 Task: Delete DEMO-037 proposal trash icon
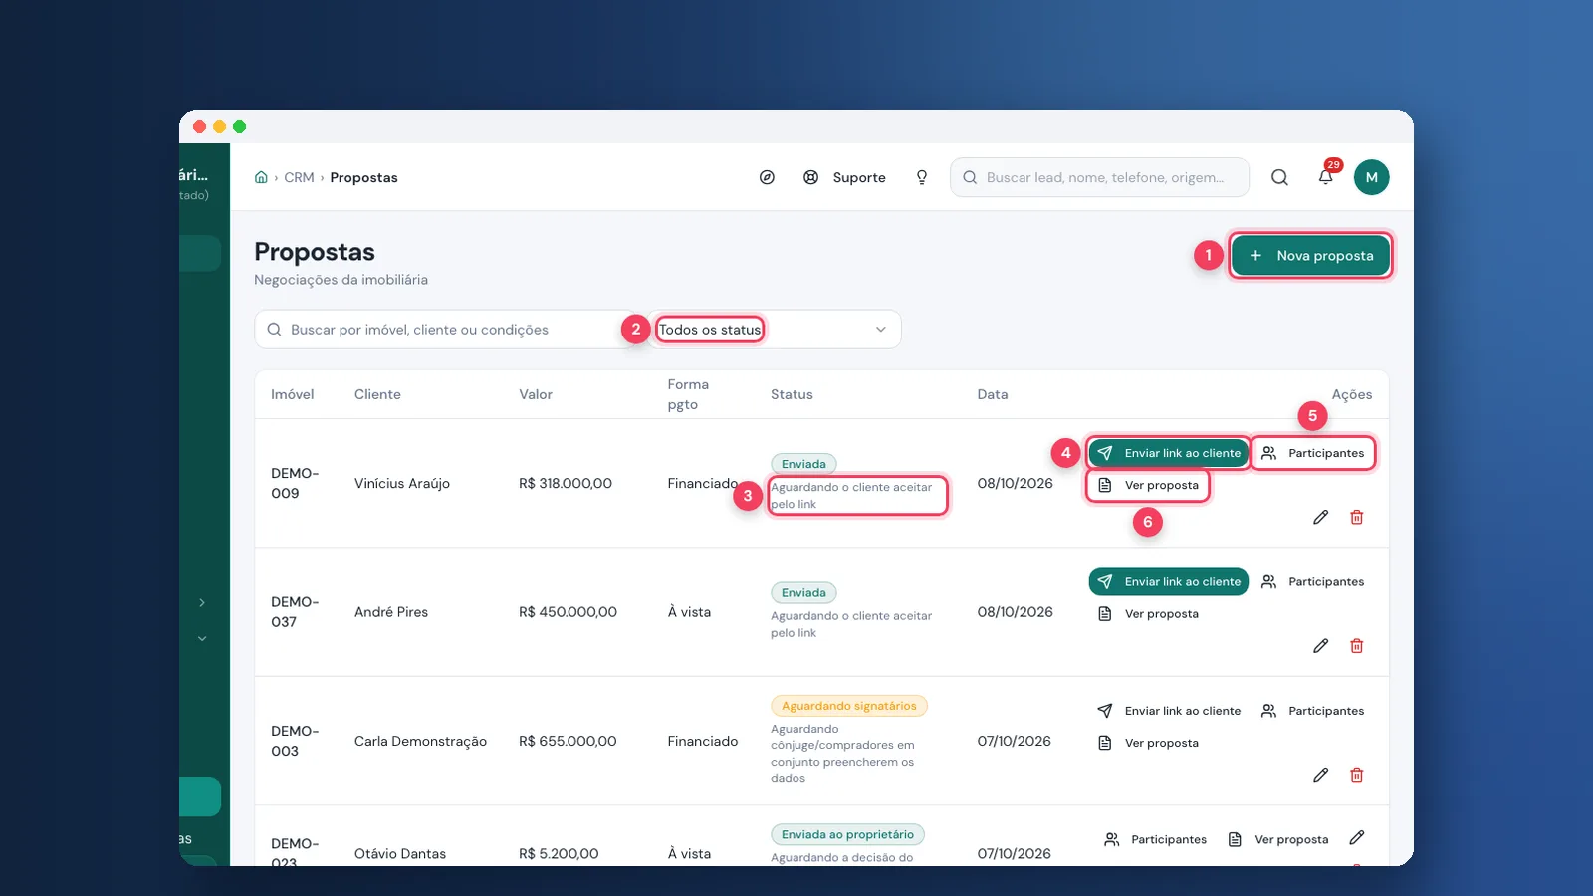pyautogui.click(x=1357, y=646)
